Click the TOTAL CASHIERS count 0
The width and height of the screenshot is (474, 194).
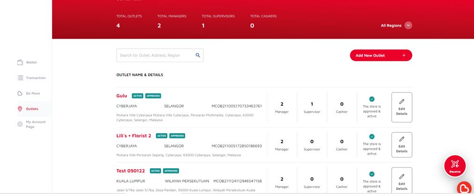252,26
